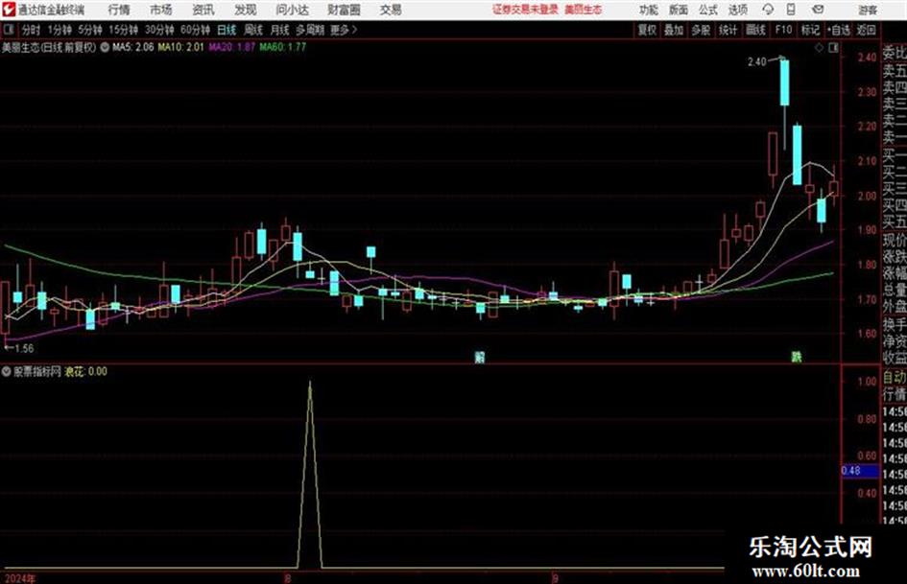Click the 美丽生态(日线 前复权) chart title

tap(49, 47)
